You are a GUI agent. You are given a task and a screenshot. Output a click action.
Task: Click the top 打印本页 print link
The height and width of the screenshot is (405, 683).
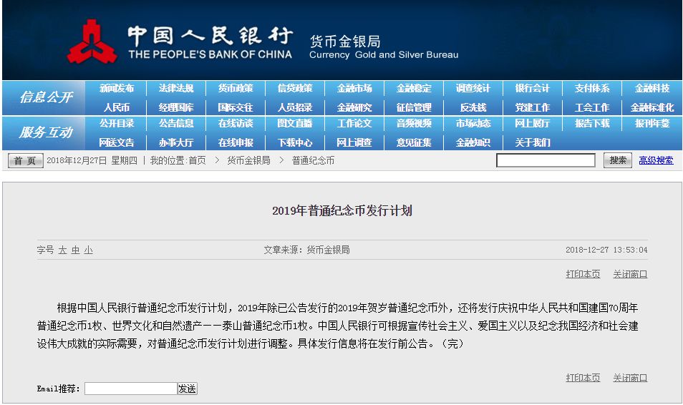coord(583,274)
